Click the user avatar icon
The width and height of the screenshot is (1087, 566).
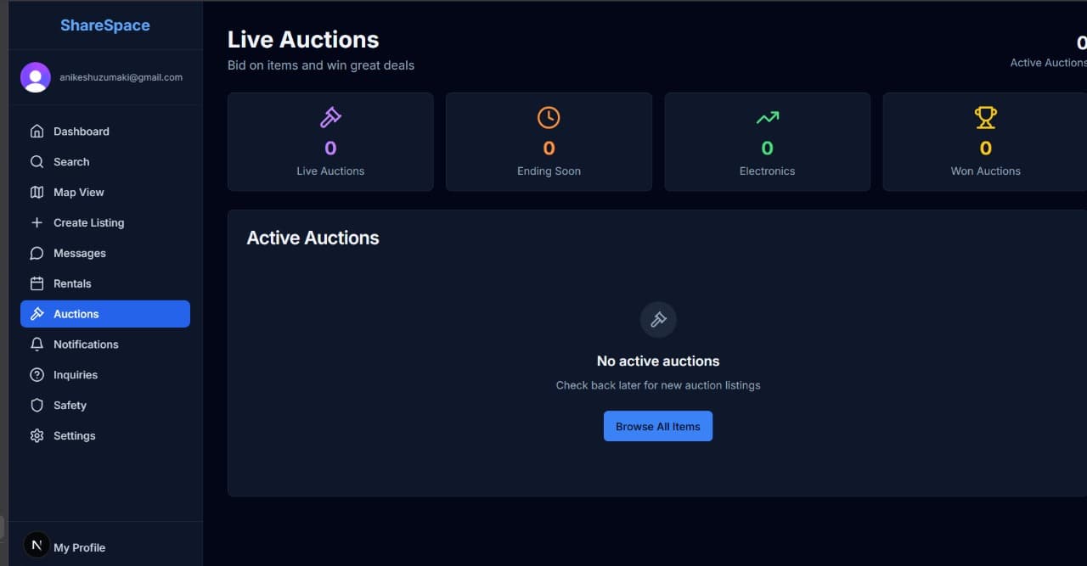[36, 77]
